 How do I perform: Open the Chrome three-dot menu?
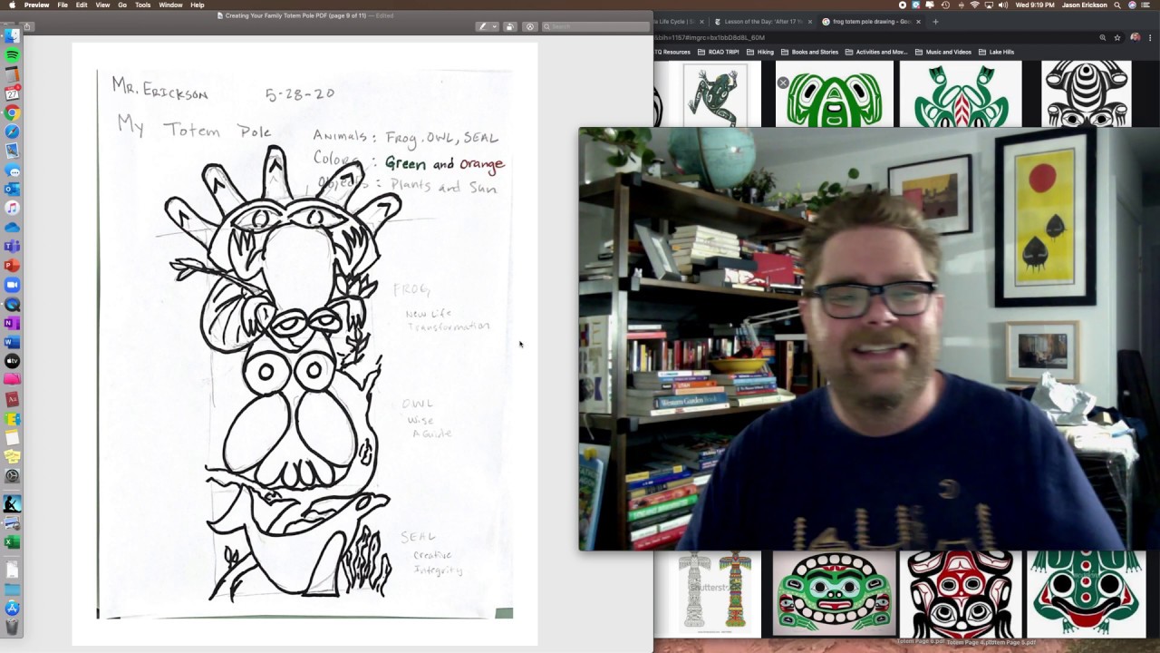1150,38
